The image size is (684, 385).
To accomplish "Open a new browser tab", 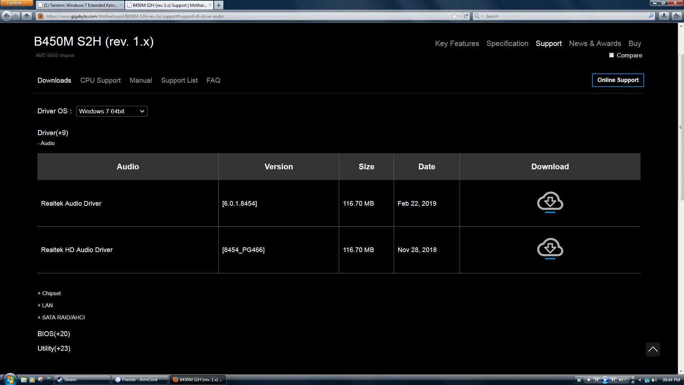I will tap(219, 5).
